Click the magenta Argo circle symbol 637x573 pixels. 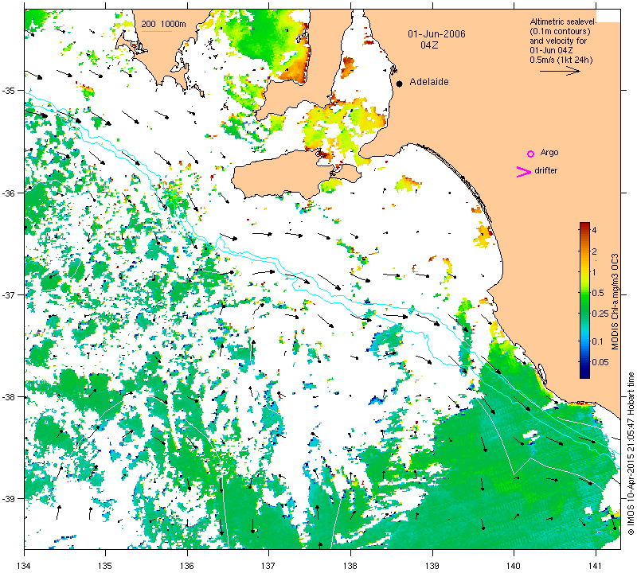[x=530, y=154]
